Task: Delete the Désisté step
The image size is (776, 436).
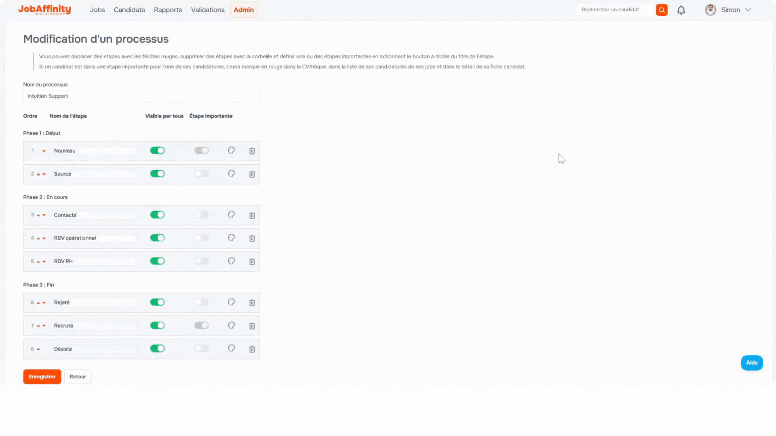Action: (x=252, y=350)
